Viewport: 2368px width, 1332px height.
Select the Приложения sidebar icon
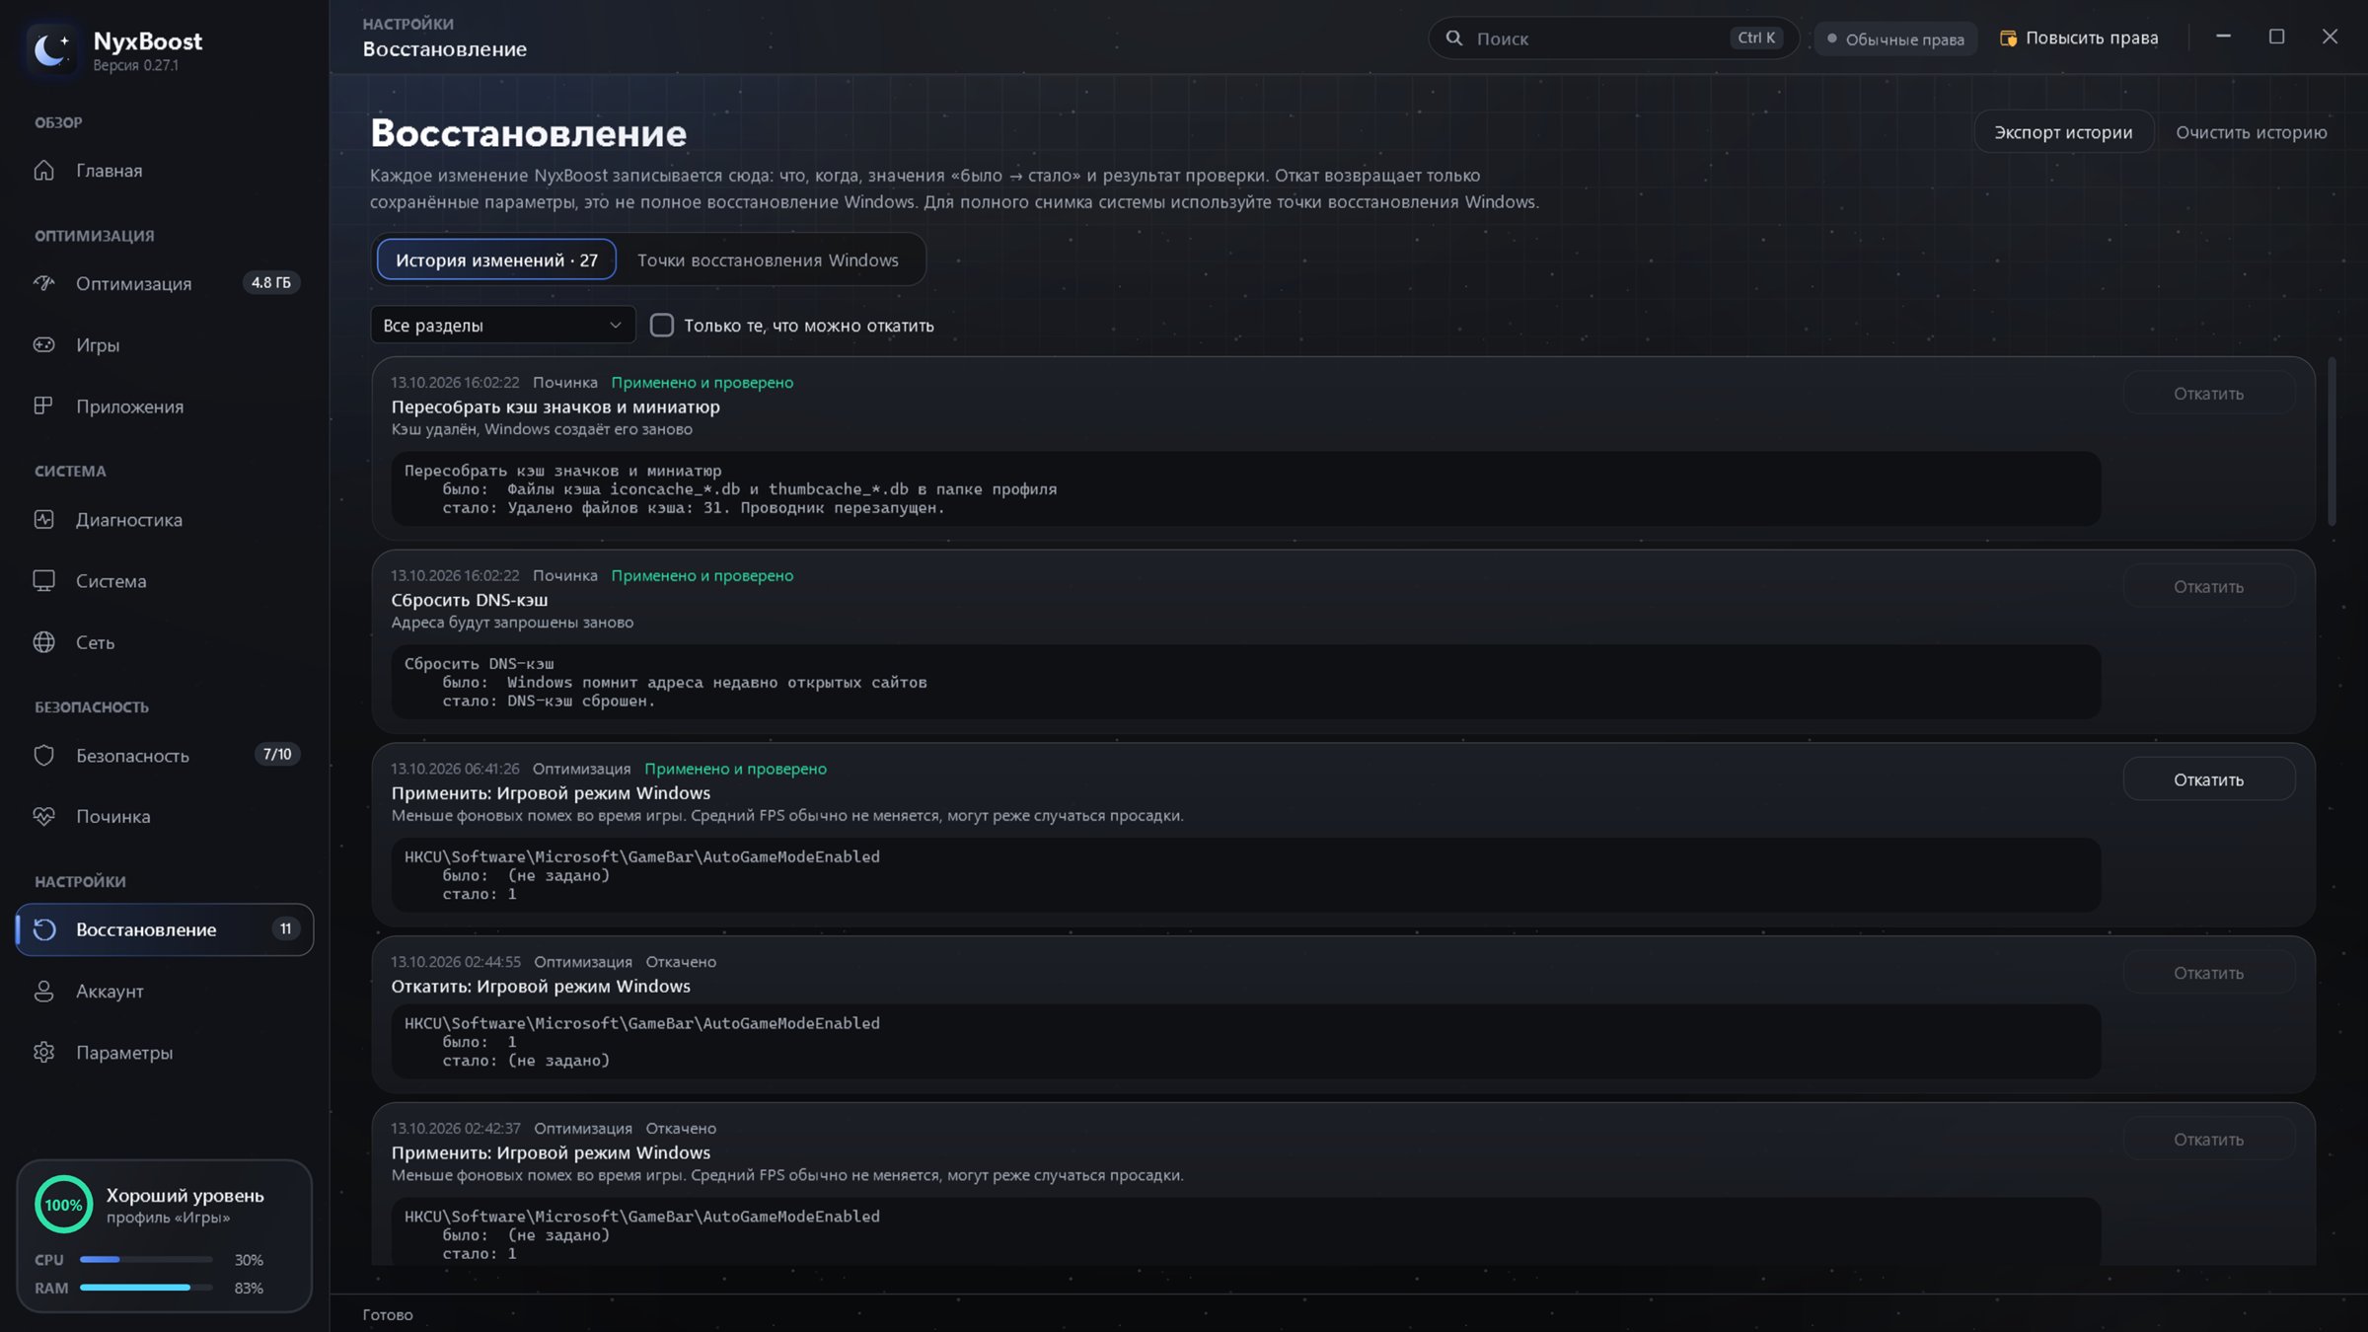tap(43, 406)
